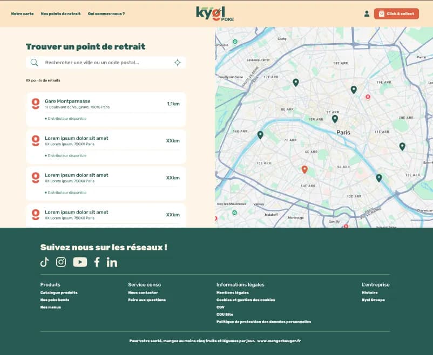Screen dimensions: 433x355
Task: Open the LinkedIn social icon
Action: click(x=112, y=262)
